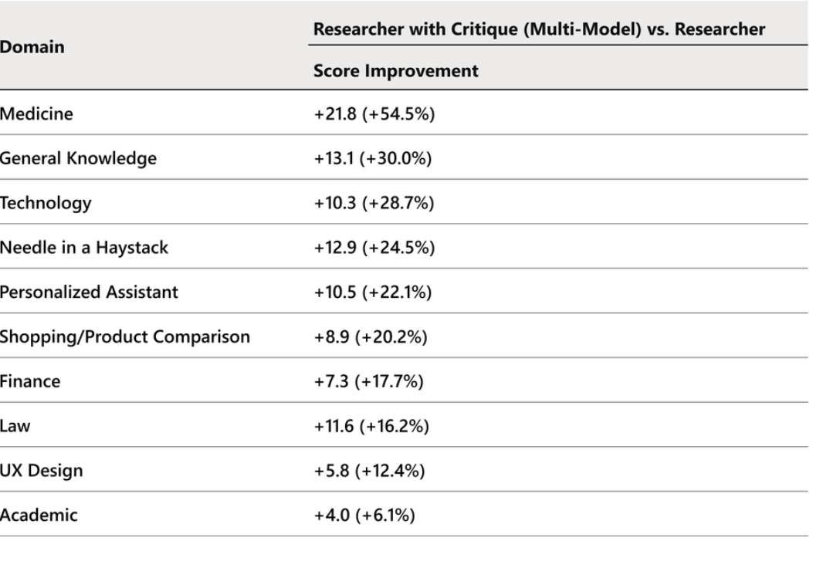Image resolution: width=813 pixels, height=561 pixels.
Task: Select the Researcher with Critique header text
Action: (x=539, y=29)
